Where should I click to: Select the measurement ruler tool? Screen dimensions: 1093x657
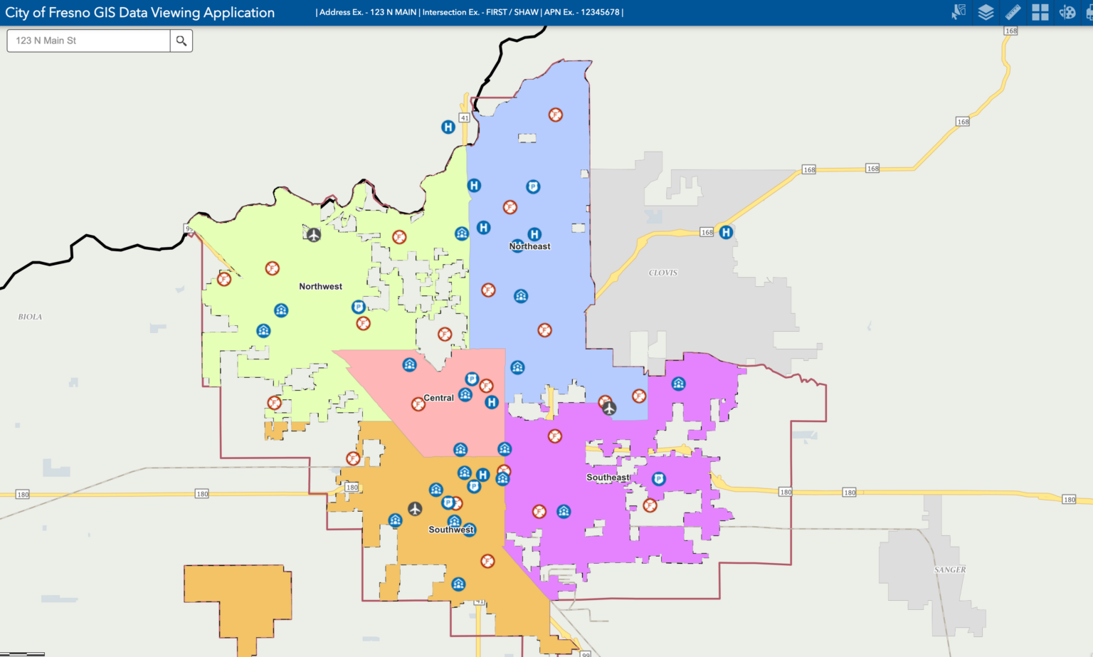[x=1012, y=12]
